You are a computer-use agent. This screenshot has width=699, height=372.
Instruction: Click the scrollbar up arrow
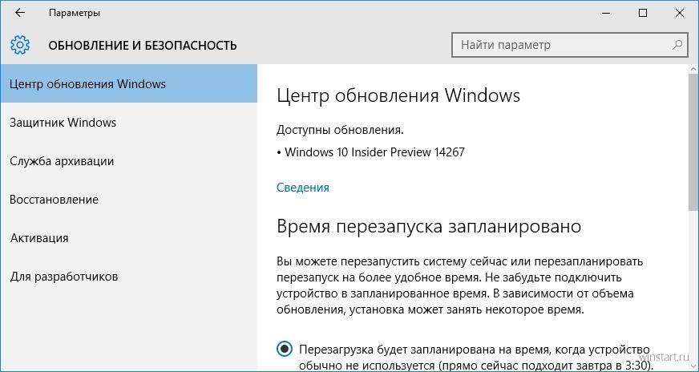(x=694, y=69)
